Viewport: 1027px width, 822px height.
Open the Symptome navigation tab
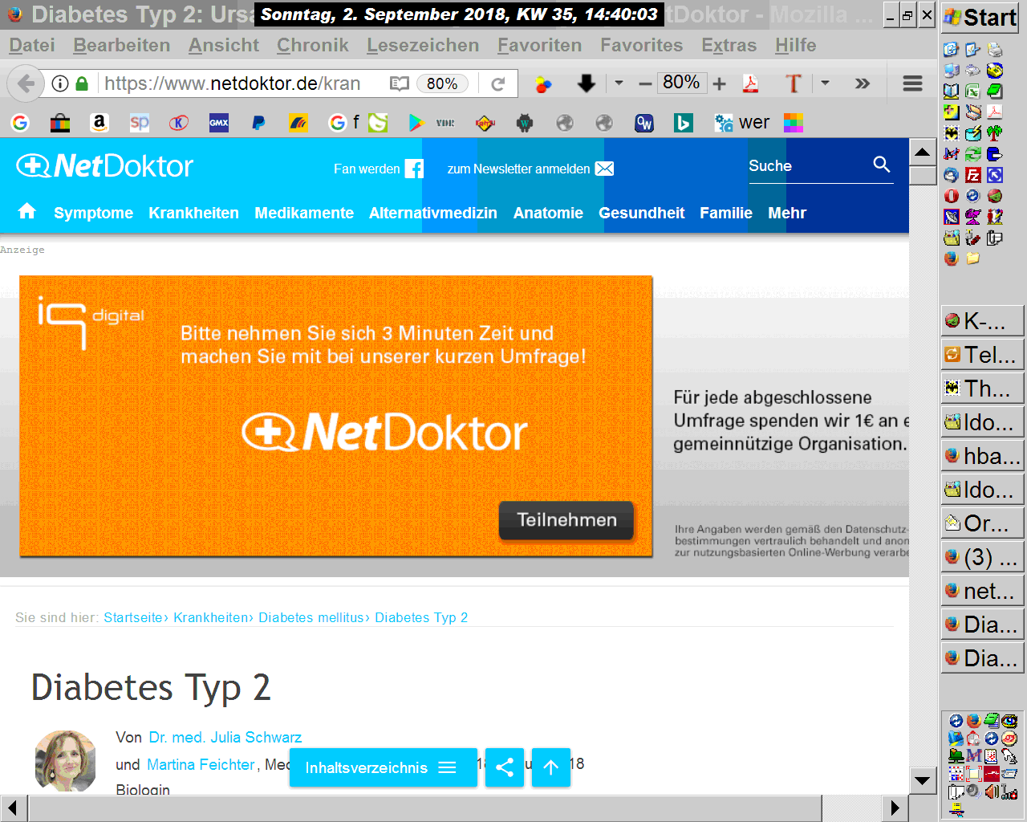pos(94,213)
